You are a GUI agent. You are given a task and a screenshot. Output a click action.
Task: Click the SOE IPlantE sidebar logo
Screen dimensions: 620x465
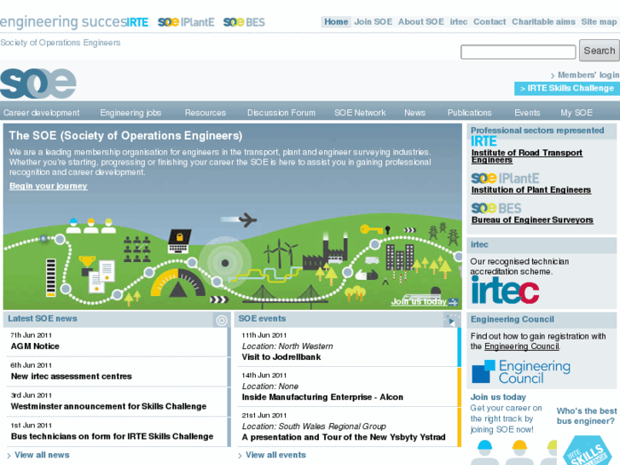(505, 178)
